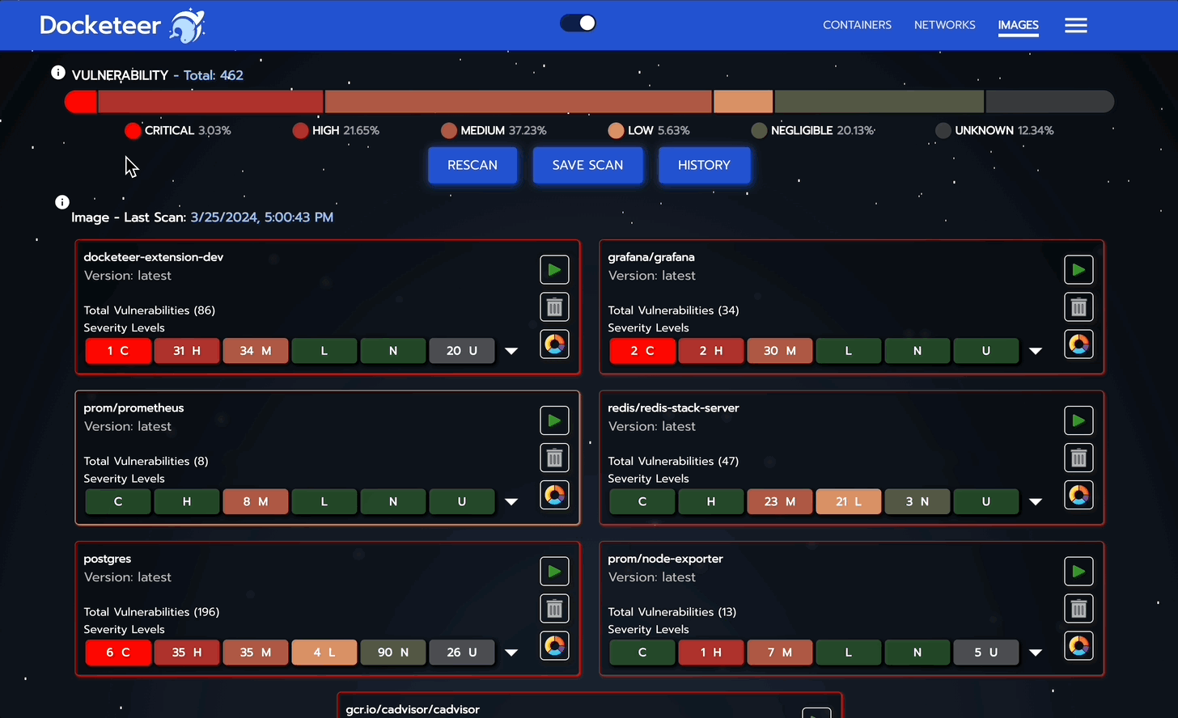Open pie chart for prom/prometheus

tap(554, 495)
